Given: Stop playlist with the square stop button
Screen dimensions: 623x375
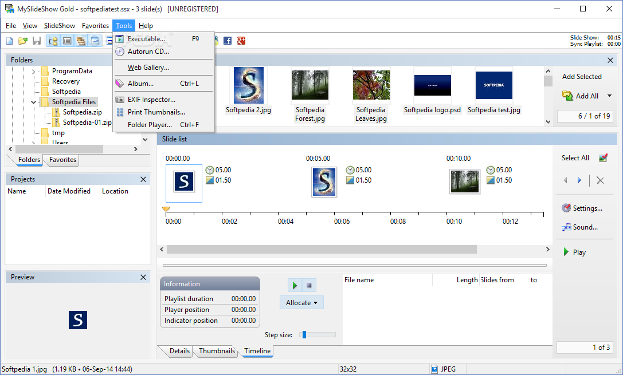Looking at the screenshot, I should coord(309,285).
